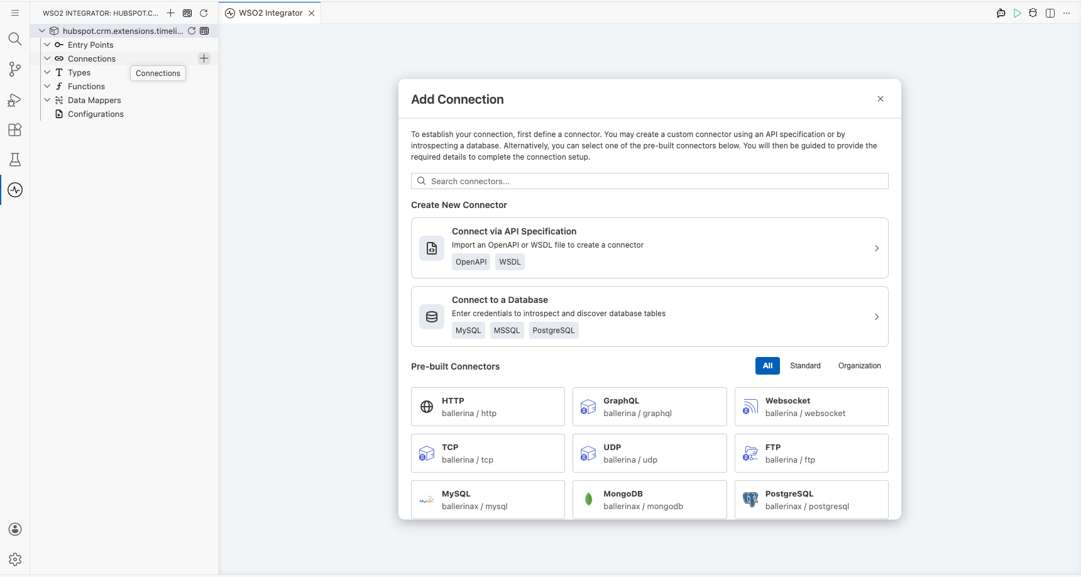The image size is (1081, 577).
Task: Close the WSO2 Integrator tab
Action: [312, 13]
